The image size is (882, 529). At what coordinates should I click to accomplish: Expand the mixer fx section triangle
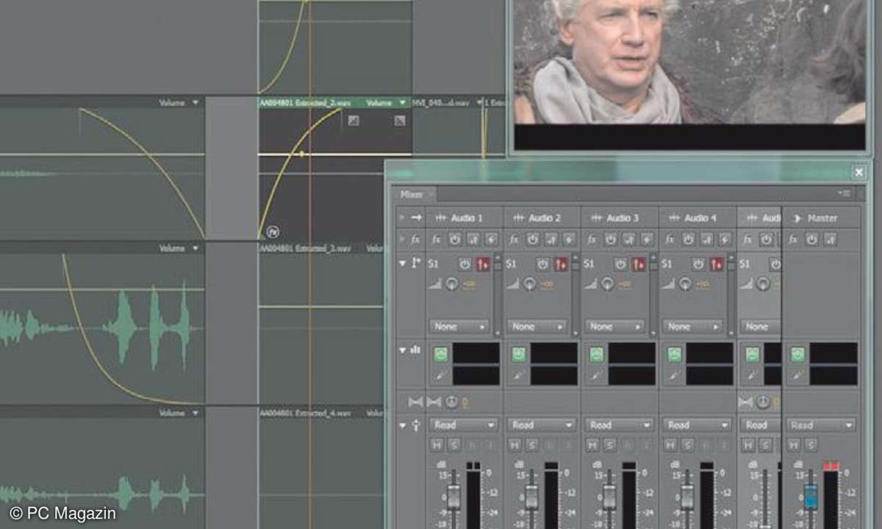[x=401, y=239]
